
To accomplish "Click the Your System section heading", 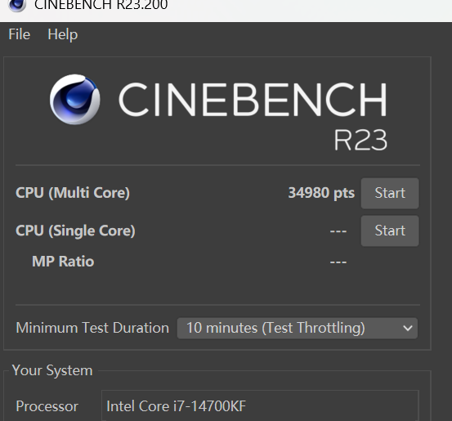I will click(x=52, y=370).
